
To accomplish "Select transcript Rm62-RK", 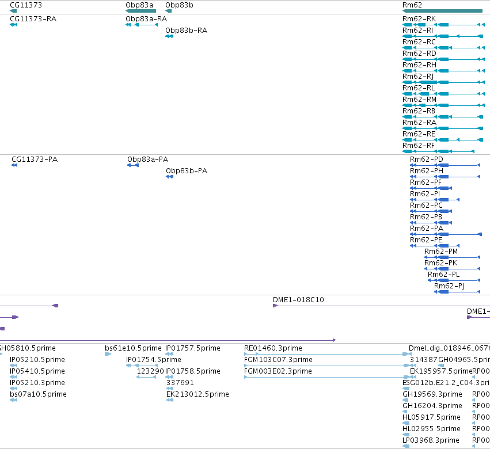I will 443,25.
